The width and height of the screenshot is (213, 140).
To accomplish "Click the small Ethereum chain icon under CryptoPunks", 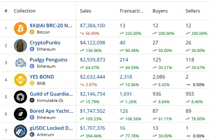I will tap(32, 49).
